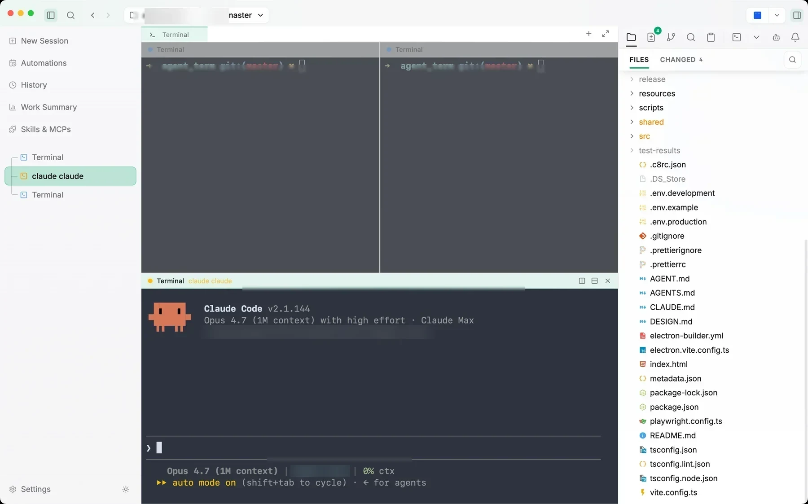The width and height of the screenshot is (808, 504).
Task: Open the files folder icon in right panel
Action: 631,37
